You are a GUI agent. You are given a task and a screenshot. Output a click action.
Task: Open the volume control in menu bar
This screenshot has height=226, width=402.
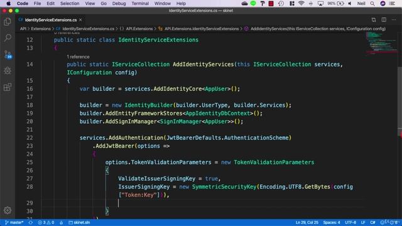(x=350, y=4)
